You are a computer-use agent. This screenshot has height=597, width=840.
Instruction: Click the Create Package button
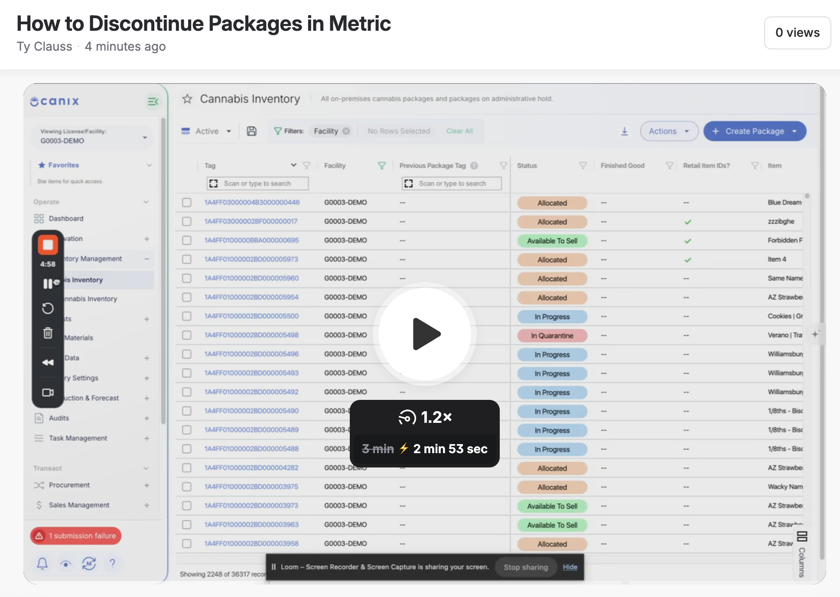pyautogui.click(x=755, y=131)
